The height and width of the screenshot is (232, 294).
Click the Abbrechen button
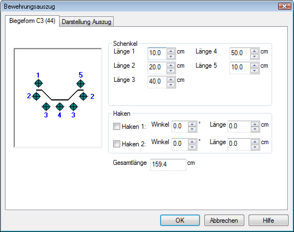224,221
